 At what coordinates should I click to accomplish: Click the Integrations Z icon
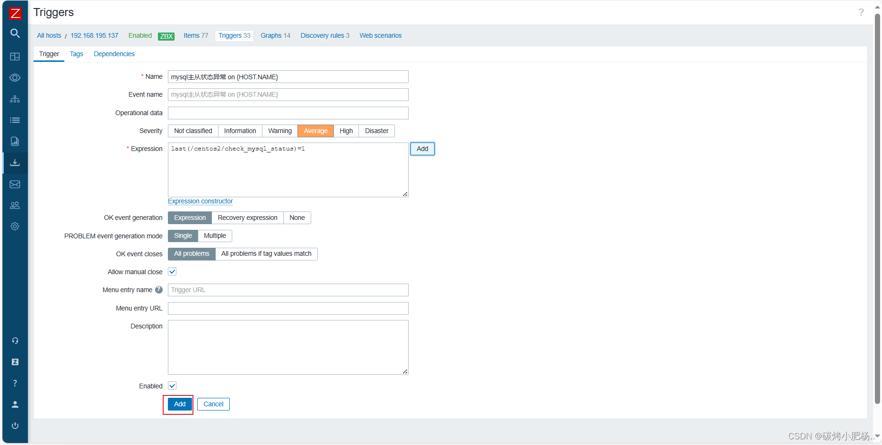pyautogui.click(x=15, y=362)
